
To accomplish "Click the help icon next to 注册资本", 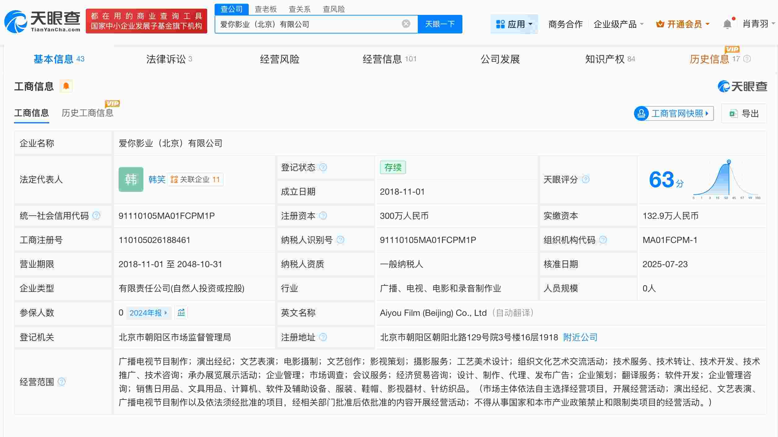I will (323, 216).
